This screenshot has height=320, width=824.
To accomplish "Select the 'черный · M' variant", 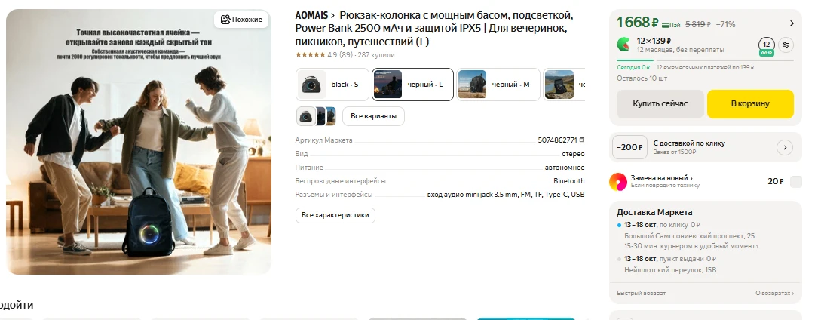I will [498, 85].
